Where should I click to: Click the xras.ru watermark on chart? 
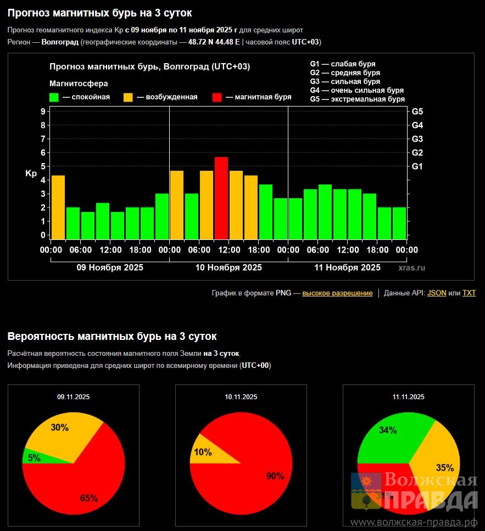tap(412, 267)
